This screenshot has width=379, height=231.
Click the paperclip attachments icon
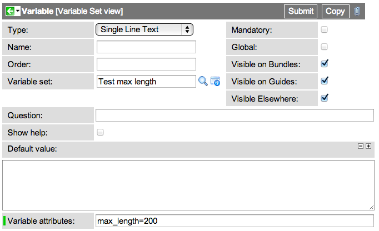click(357, 11)
